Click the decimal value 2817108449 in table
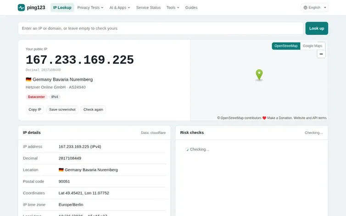This screenshot has width=346, height=216. [x=70, y=158]
